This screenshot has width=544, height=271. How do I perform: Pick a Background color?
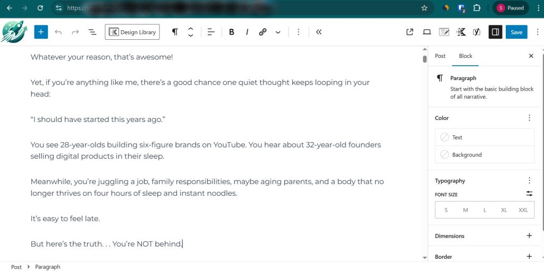(x=484, y=154)
